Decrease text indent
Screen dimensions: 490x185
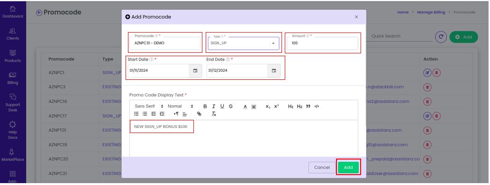(154, 114)
